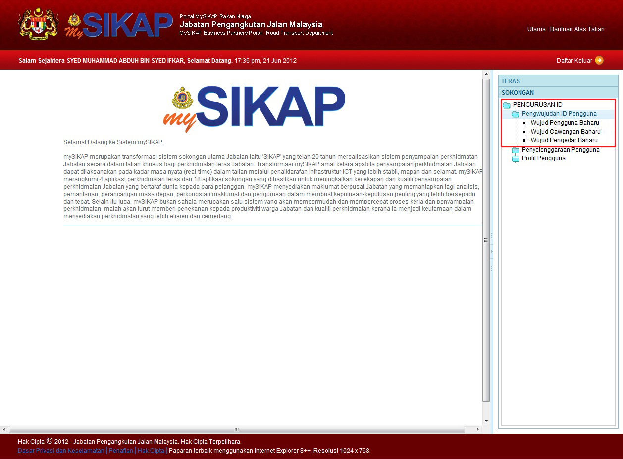Select Pengwujudan ID Pengguna in the tree
The image size is (623, 459).
pyautogui.click(x=559, y=114)
